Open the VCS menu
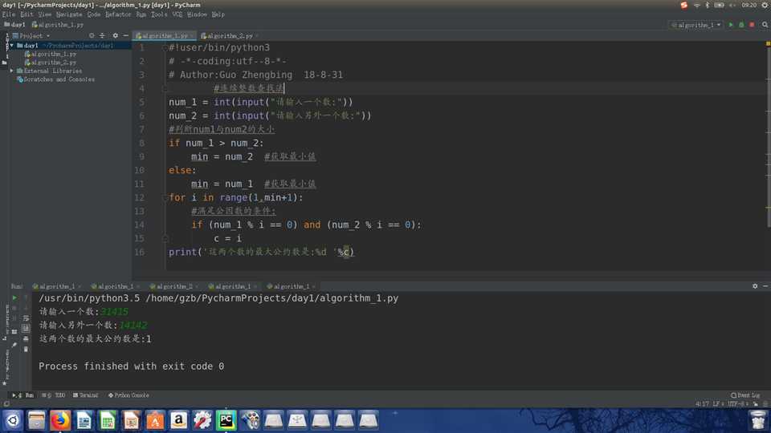Screen dimensions: 771x433 [x=177, y=14]
